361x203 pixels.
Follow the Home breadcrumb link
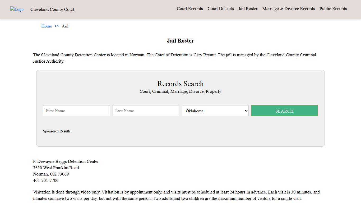pyautogui.click(x=47, y=26)
